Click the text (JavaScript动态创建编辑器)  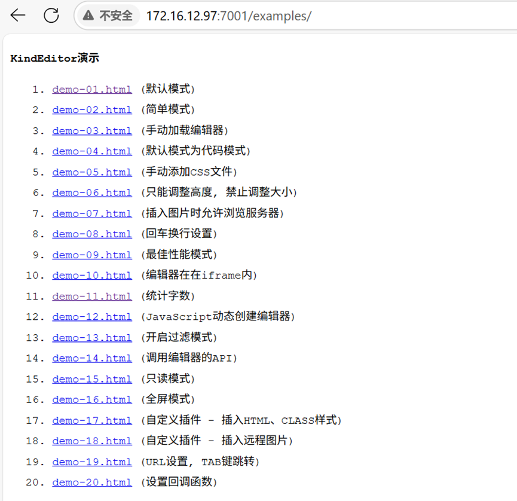pyautogui.click(x=218, y=317)
